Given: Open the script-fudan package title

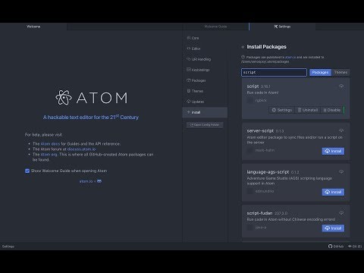Looking at the screenshot, I should [x=259, y=213].
